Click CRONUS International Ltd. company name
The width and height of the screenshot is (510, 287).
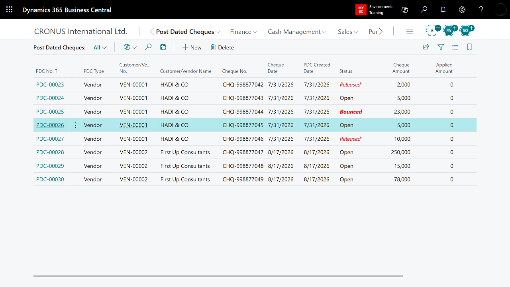point(80,31)
